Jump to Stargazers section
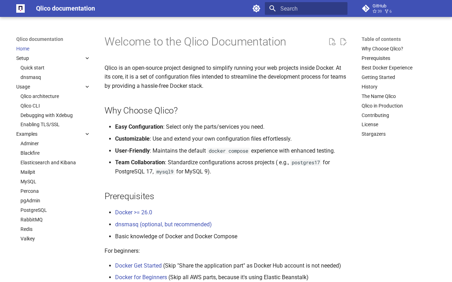The height and width of the screenshot is (282, 452). coord(374,134)
